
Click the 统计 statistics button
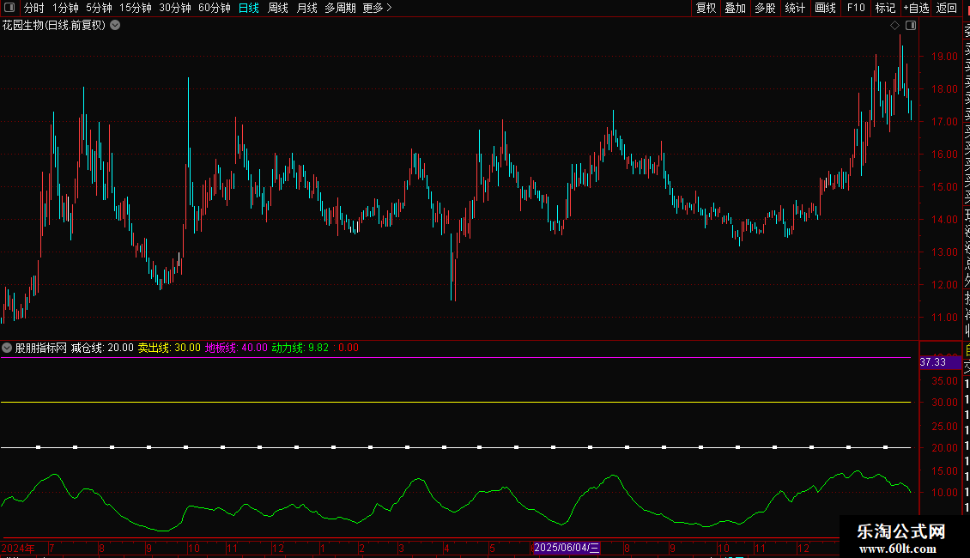click(x=795, y=8)
